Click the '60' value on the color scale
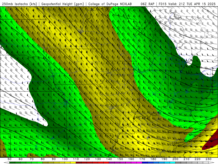The height and width of the screenshot is (164, 218). point(21,159)
